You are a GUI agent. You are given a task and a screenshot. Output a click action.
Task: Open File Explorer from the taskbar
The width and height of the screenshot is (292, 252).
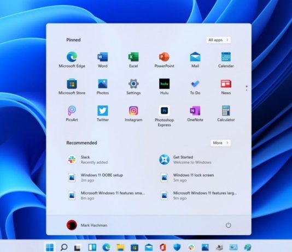click(120, 247)
